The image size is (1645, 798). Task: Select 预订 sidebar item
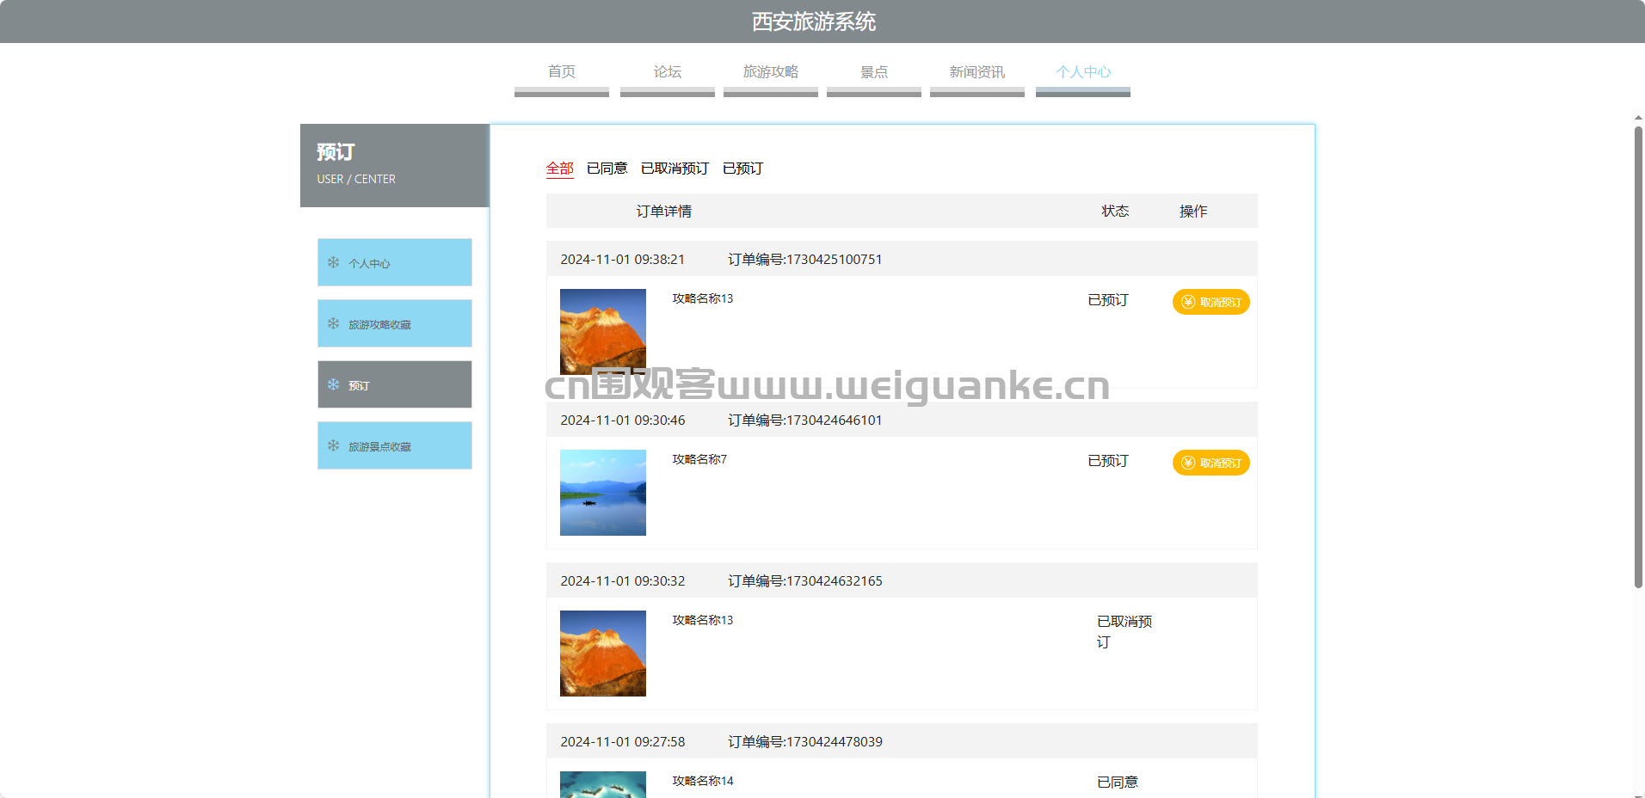click(395, 384)
